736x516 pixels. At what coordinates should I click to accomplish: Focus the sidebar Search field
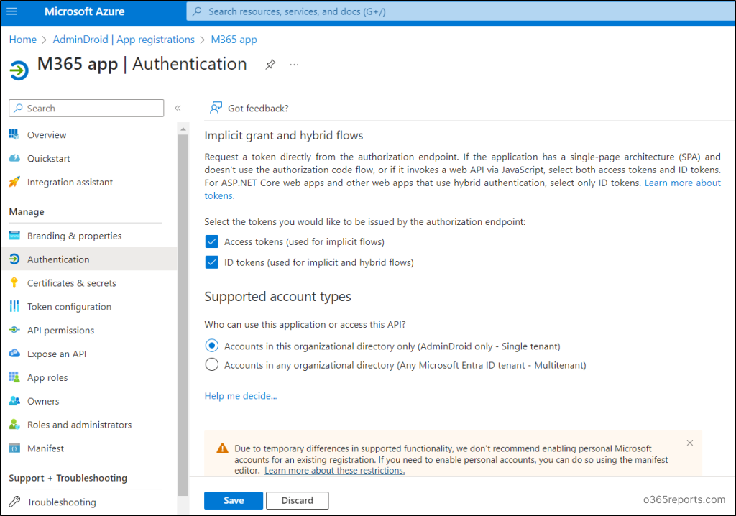click(86, 108)
